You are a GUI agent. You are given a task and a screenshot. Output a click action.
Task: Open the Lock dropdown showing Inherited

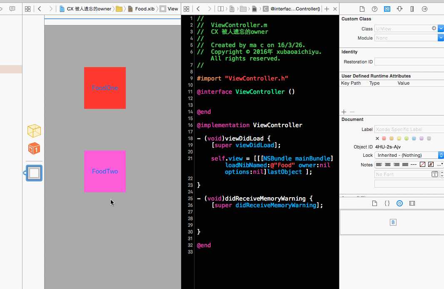409,155
